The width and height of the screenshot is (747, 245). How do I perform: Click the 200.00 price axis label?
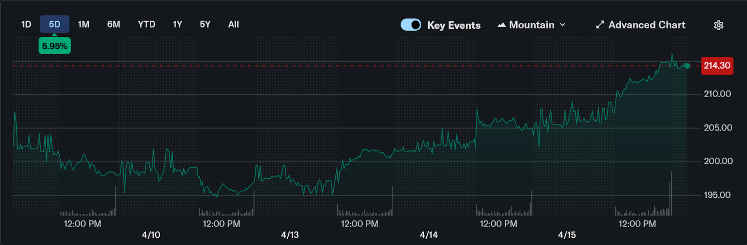click(718, 161)
